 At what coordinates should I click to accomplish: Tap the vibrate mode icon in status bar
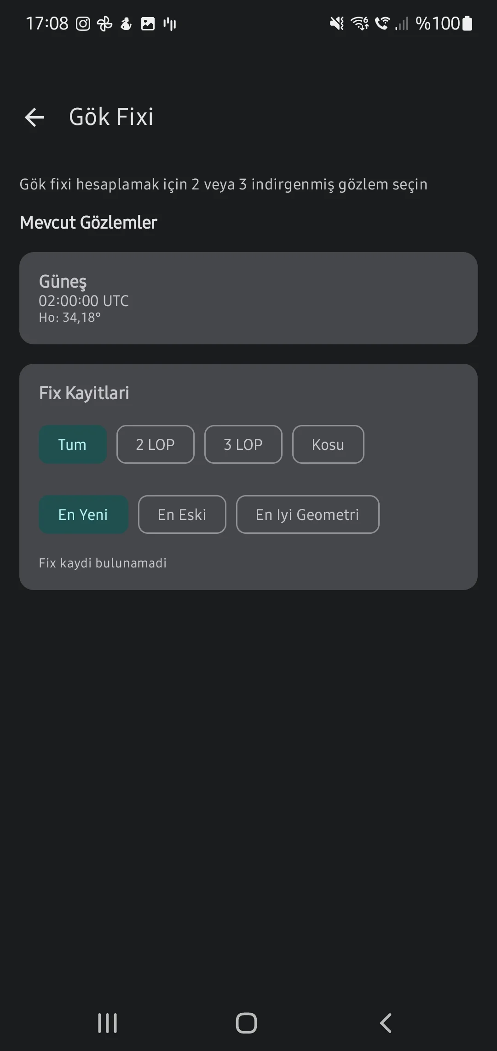click(x=336, y=23)
